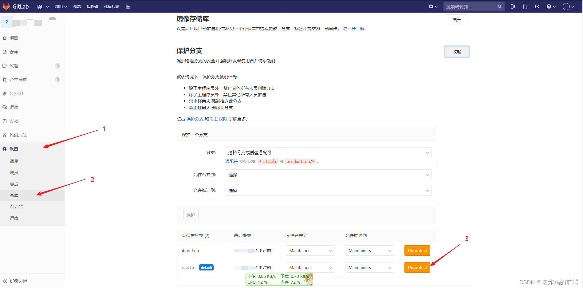Click the 折叠边栏 double chevron icon
Image resolution: width=583 pixels, height=288 pixels.
click(5, 281)
